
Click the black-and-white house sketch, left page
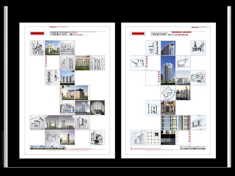(x=97, y=138)
